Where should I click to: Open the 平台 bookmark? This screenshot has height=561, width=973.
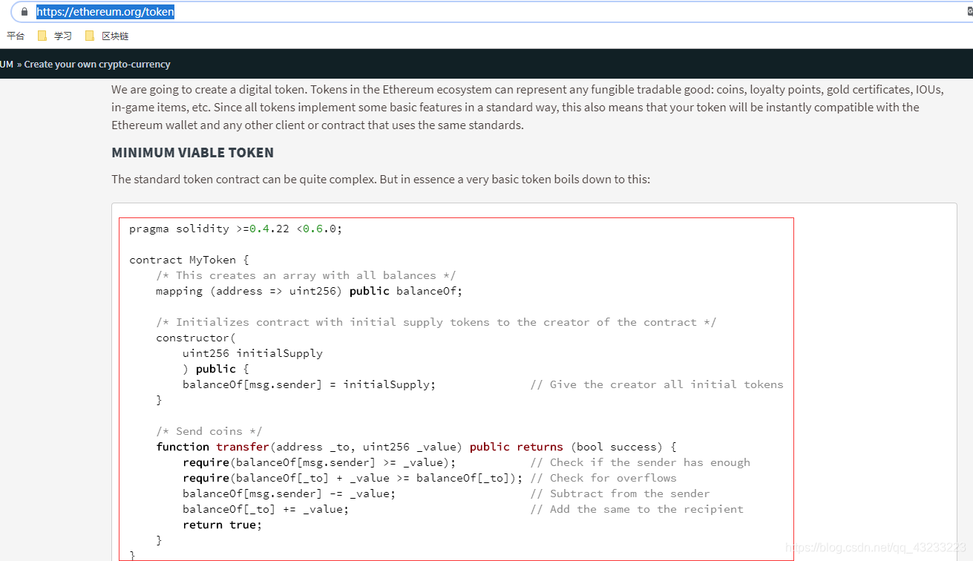[16, 36]
